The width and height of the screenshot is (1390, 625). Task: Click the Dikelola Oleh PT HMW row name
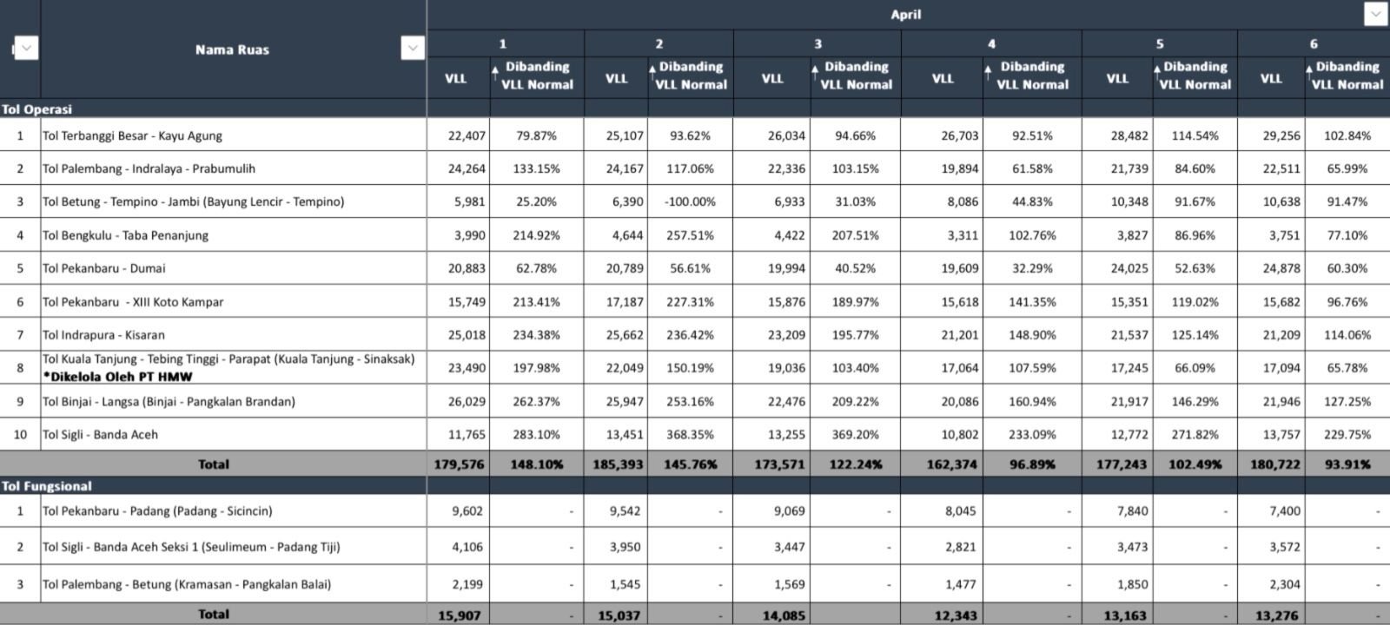(118, 377)
